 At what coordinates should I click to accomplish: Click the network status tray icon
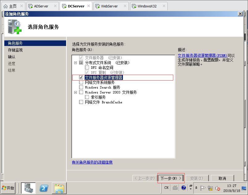coord(210,188)
